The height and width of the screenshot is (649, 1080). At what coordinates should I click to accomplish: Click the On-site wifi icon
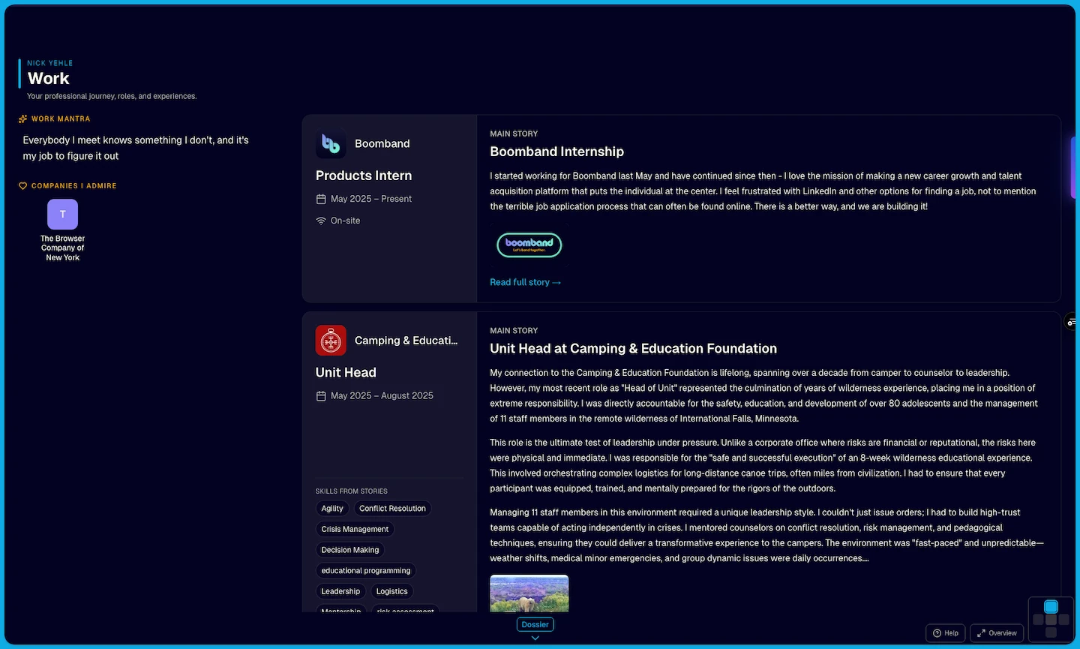point(321,221)
